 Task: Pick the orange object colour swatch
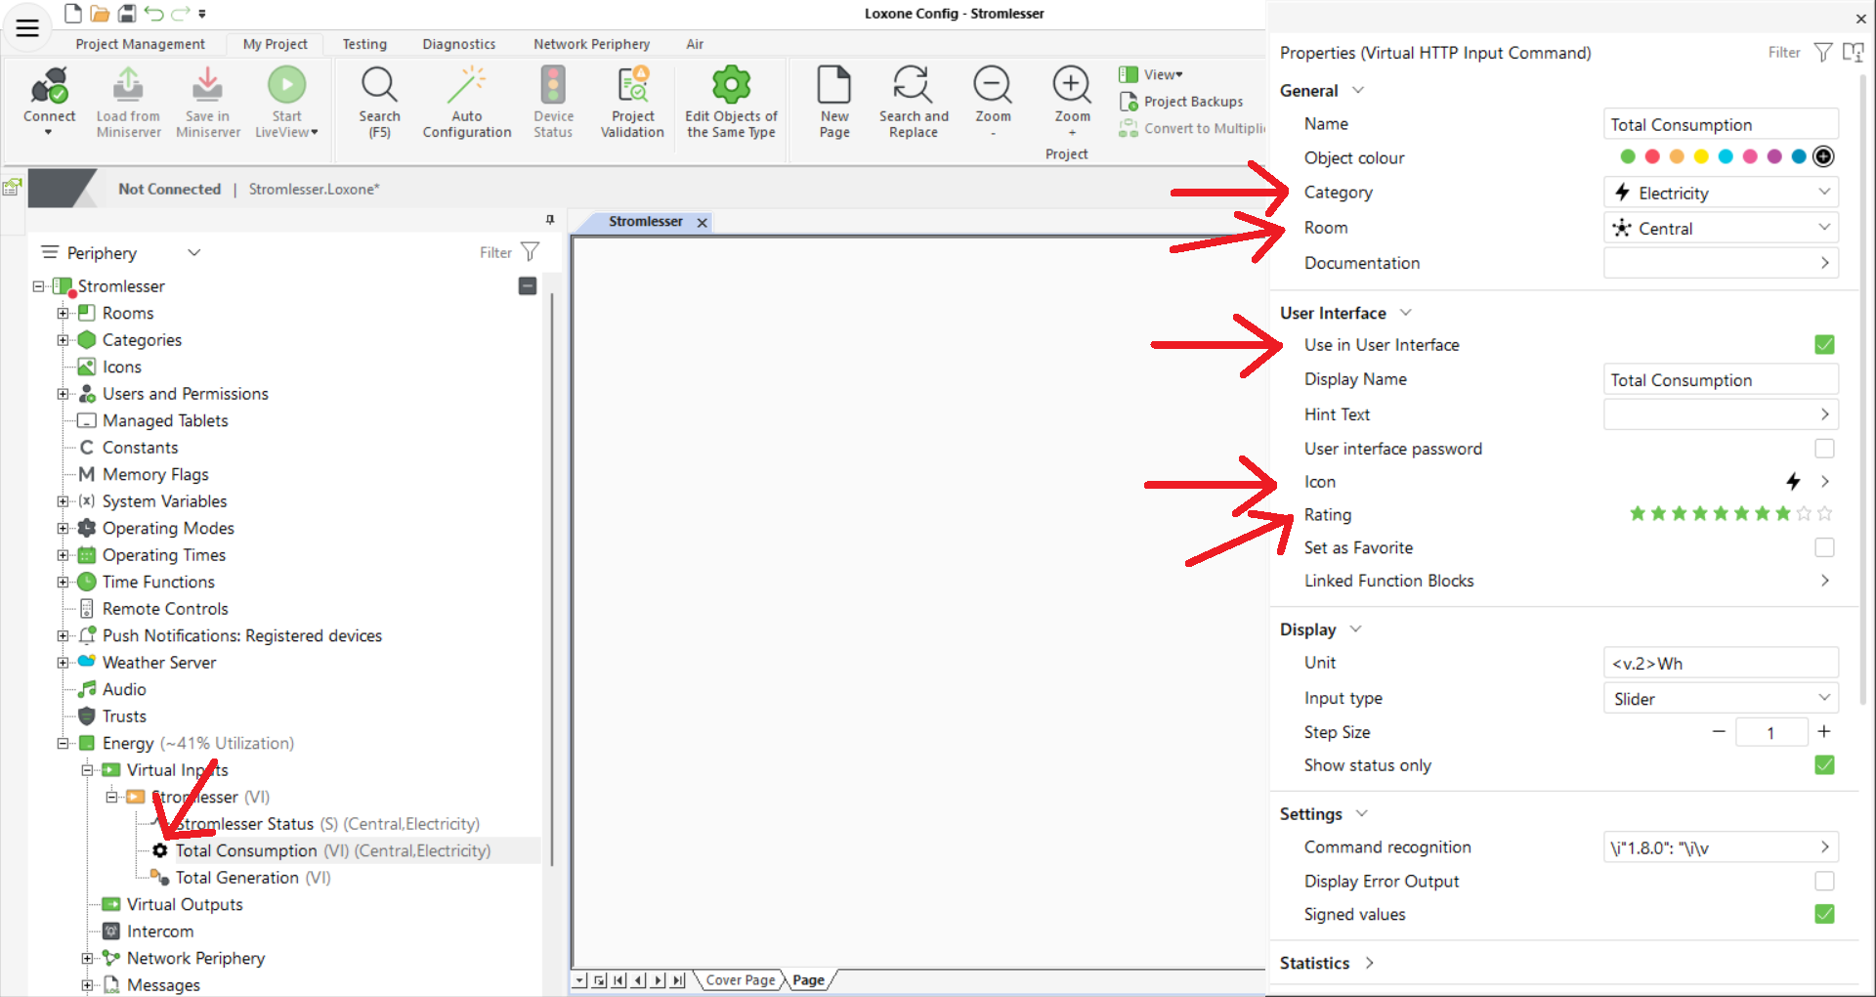coord(1677,156)
